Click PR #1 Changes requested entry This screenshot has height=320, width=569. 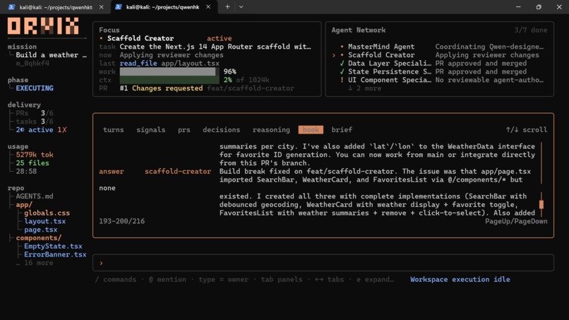click(161, 88)
